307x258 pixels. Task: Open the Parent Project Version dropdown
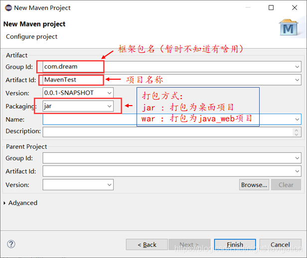click(109, 185)
